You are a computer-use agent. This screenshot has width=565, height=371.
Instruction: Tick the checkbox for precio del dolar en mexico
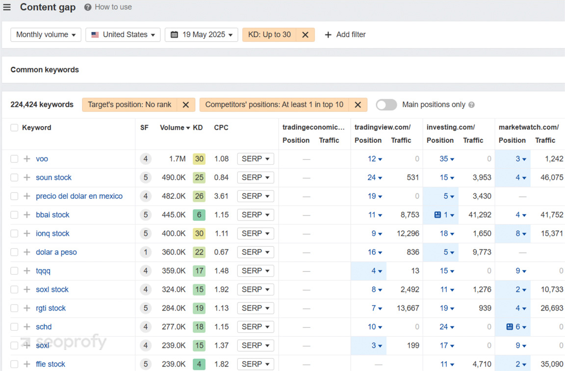[14, 196]
